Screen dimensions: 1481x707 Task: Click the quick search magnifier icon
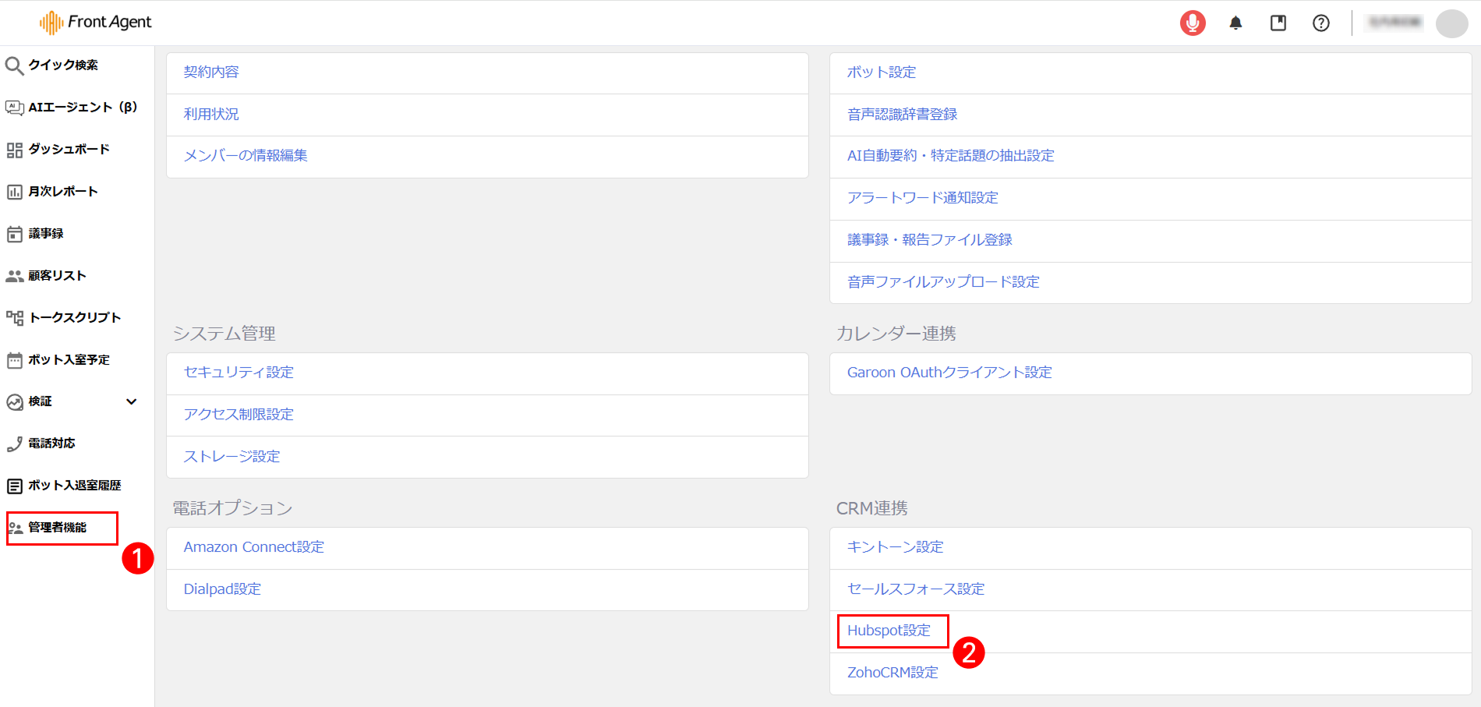tap(14, 65)
